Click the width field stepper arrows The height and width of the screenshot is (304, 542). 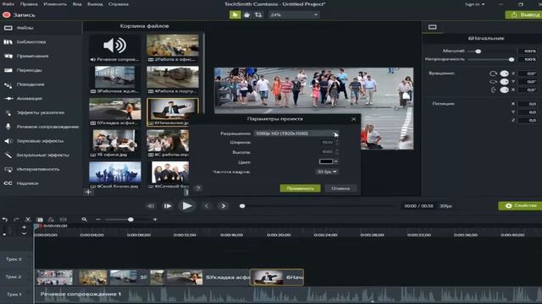(337, 142)
